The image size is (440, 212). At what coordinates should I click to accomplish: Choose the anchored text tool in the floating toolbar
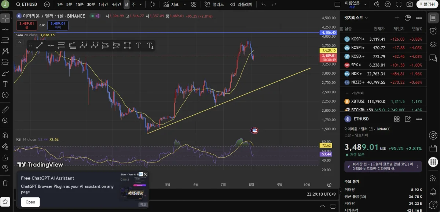(x=150, y=45)
